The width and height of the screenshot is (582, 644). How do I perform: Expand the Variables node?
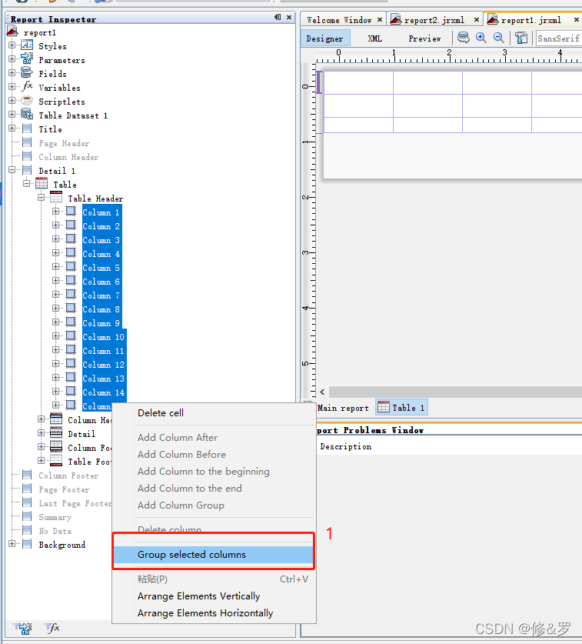point(12,87)
